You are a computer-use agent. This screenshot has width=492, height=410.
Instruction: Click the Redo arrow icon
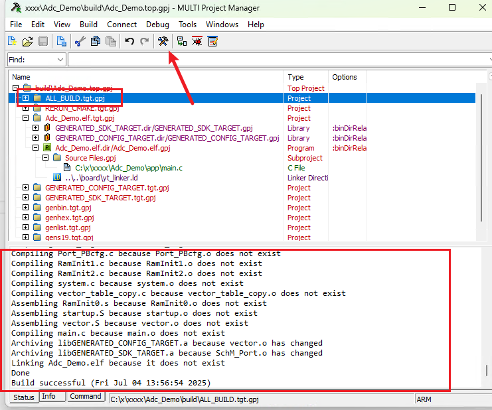point(144,41)
